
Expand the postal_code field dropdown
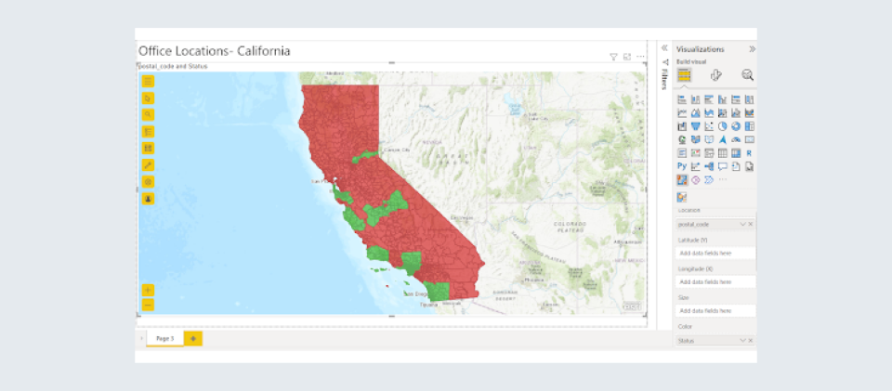tap(741, 225)
